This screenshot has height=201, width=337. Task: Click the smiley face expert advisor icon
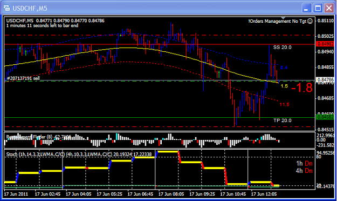[310, 21]
